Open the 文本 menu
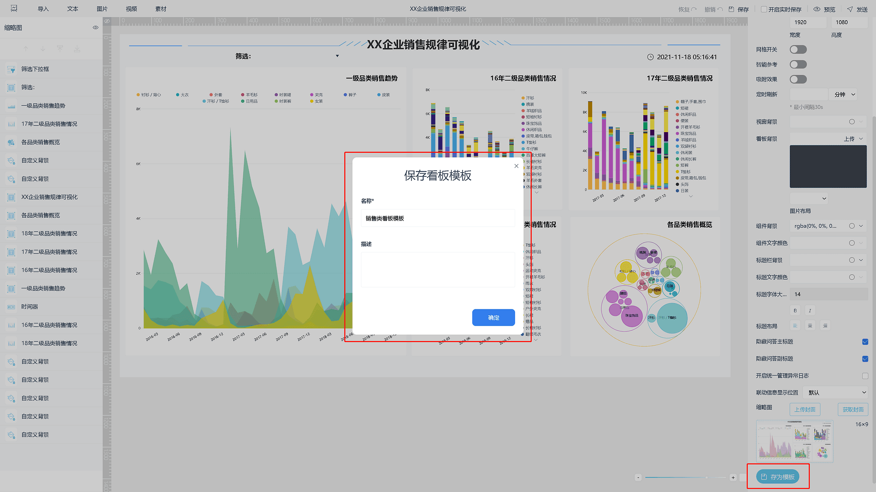 click(x=73, y=9)
